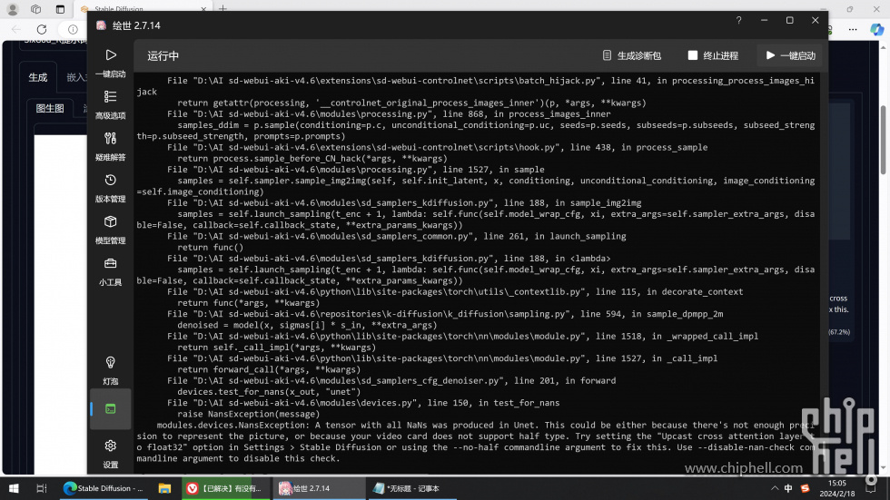Image resolution: width=890 pixels, height=500 pixels.
Task: Click log line with hook.py line 438
Action: [437, 147]
